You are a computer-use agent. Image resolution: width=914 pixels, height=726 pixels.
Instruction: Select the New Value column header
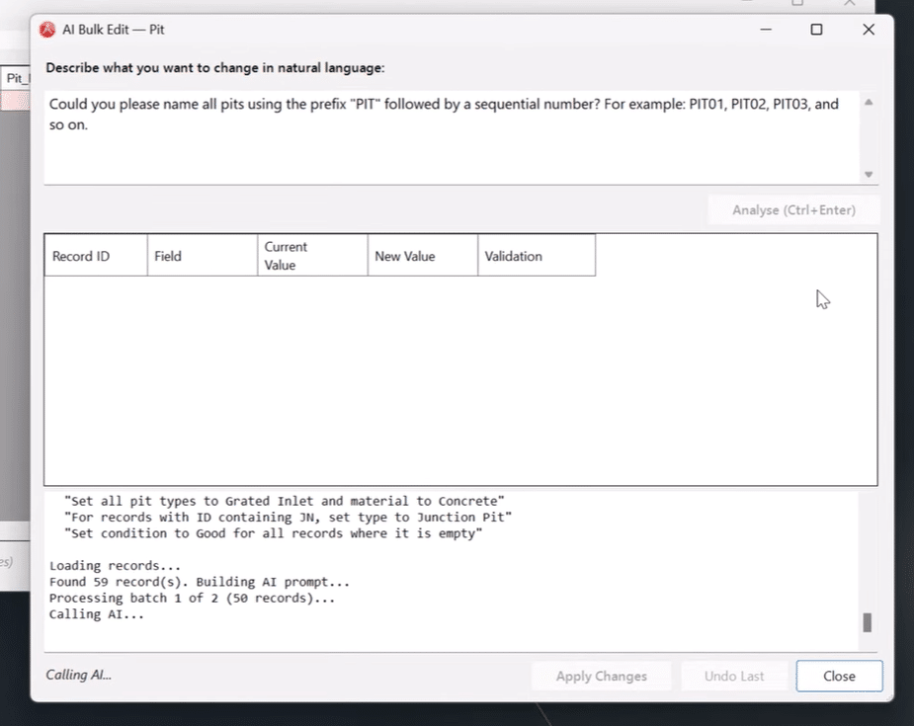click(x=423, y=256)
